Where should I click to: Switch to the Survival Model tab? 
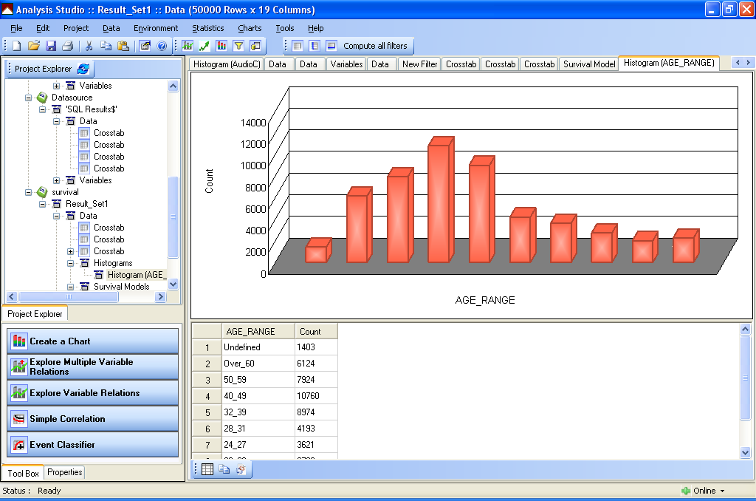(x=588, y=64)
